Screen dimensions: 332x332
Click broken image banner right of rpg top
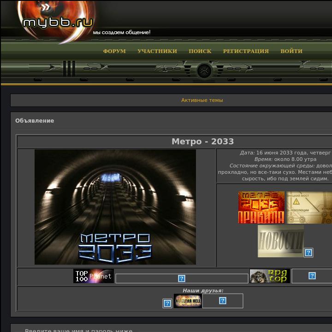click(x=312, y=276)
